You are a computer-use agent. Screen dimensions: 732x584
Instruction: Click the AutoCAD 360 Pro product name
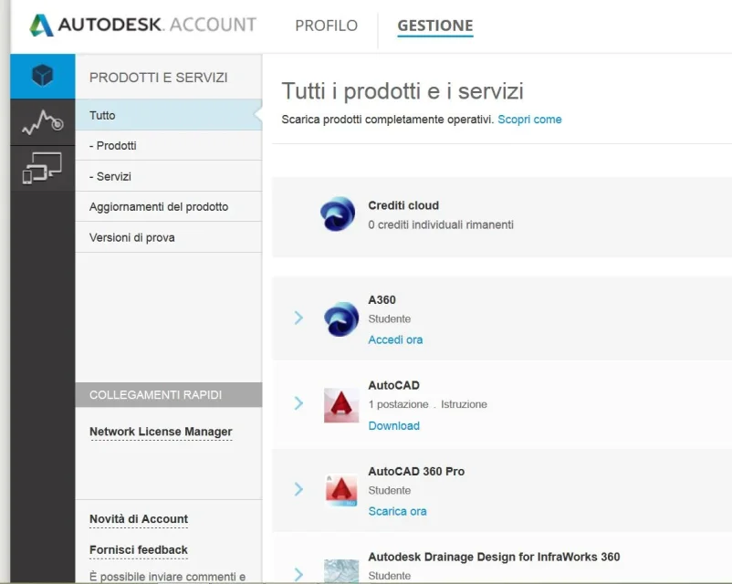[x=416, y=471]
